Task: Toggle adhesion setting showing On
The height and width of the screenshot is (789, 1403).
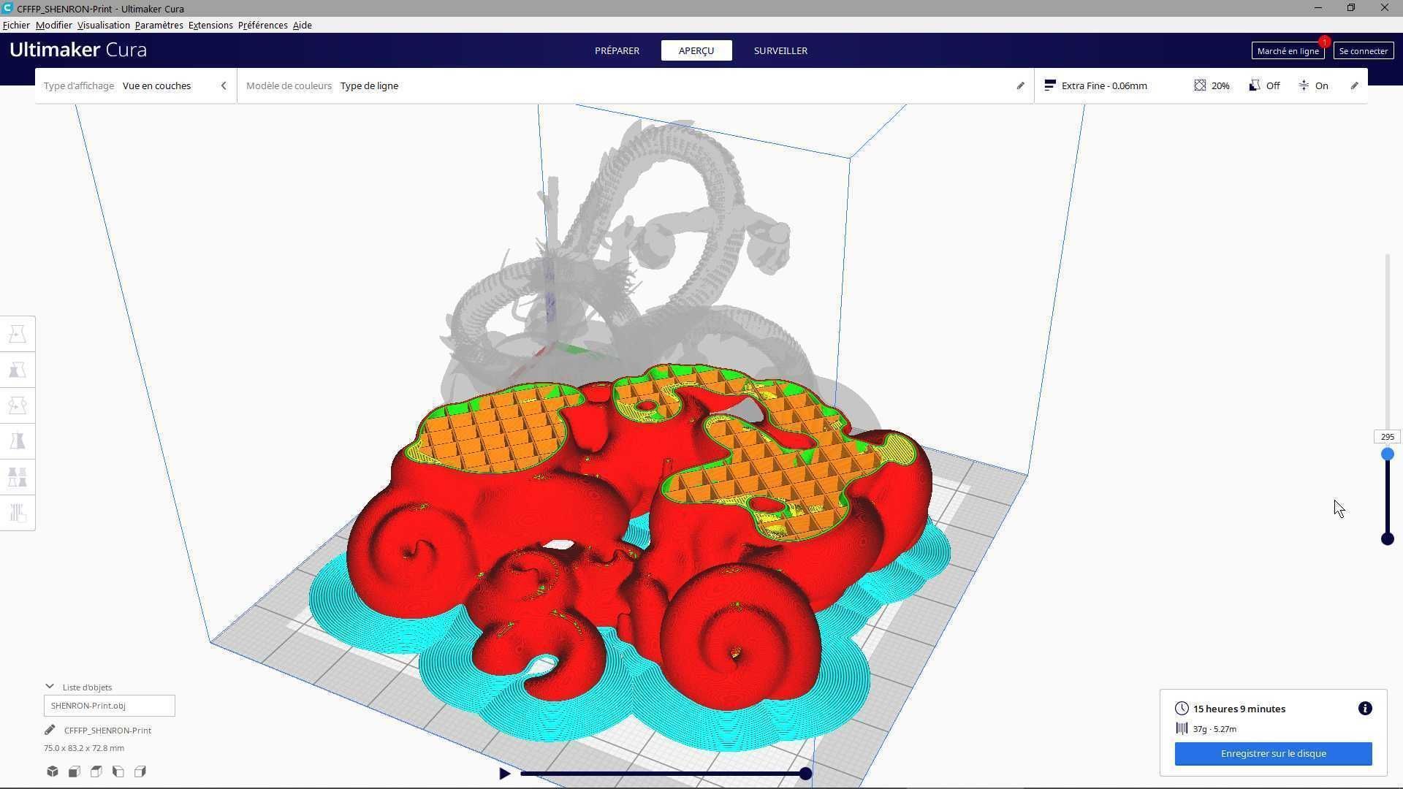Action: click(x=1313, y=85)
